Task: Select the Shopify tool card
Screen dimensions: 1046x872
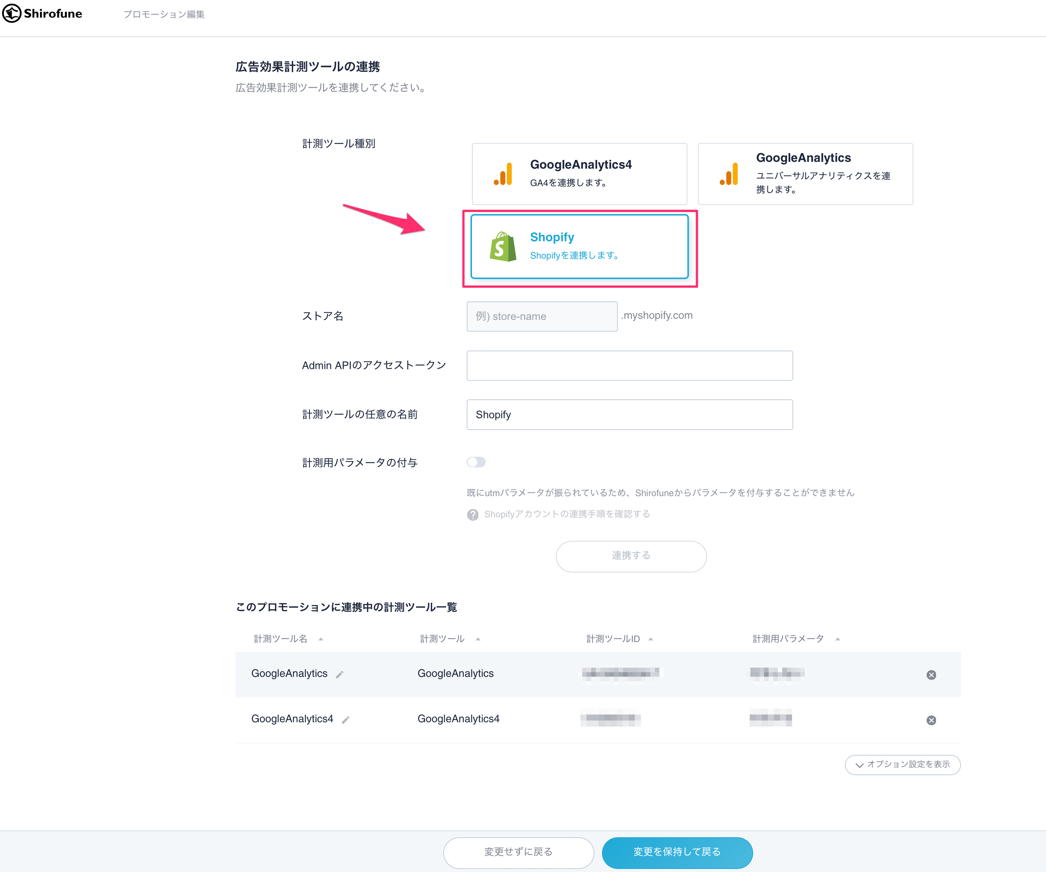Action: [579, 246]
